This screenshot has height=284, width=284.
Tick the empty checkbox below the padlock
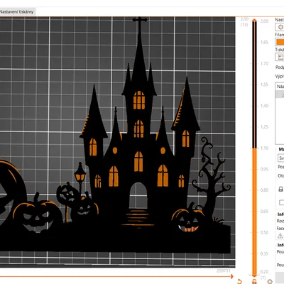281,202
